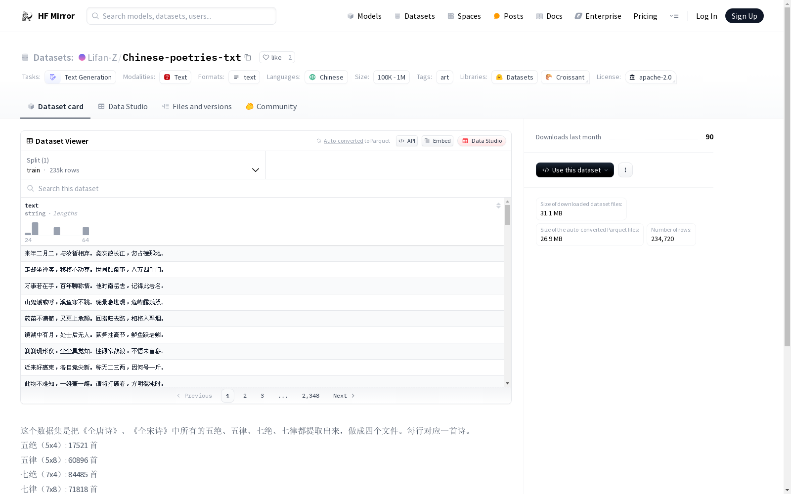Click the length-24 histogram bar
Image resolution: width=791 pixels, height=494 pixels.
28,234
